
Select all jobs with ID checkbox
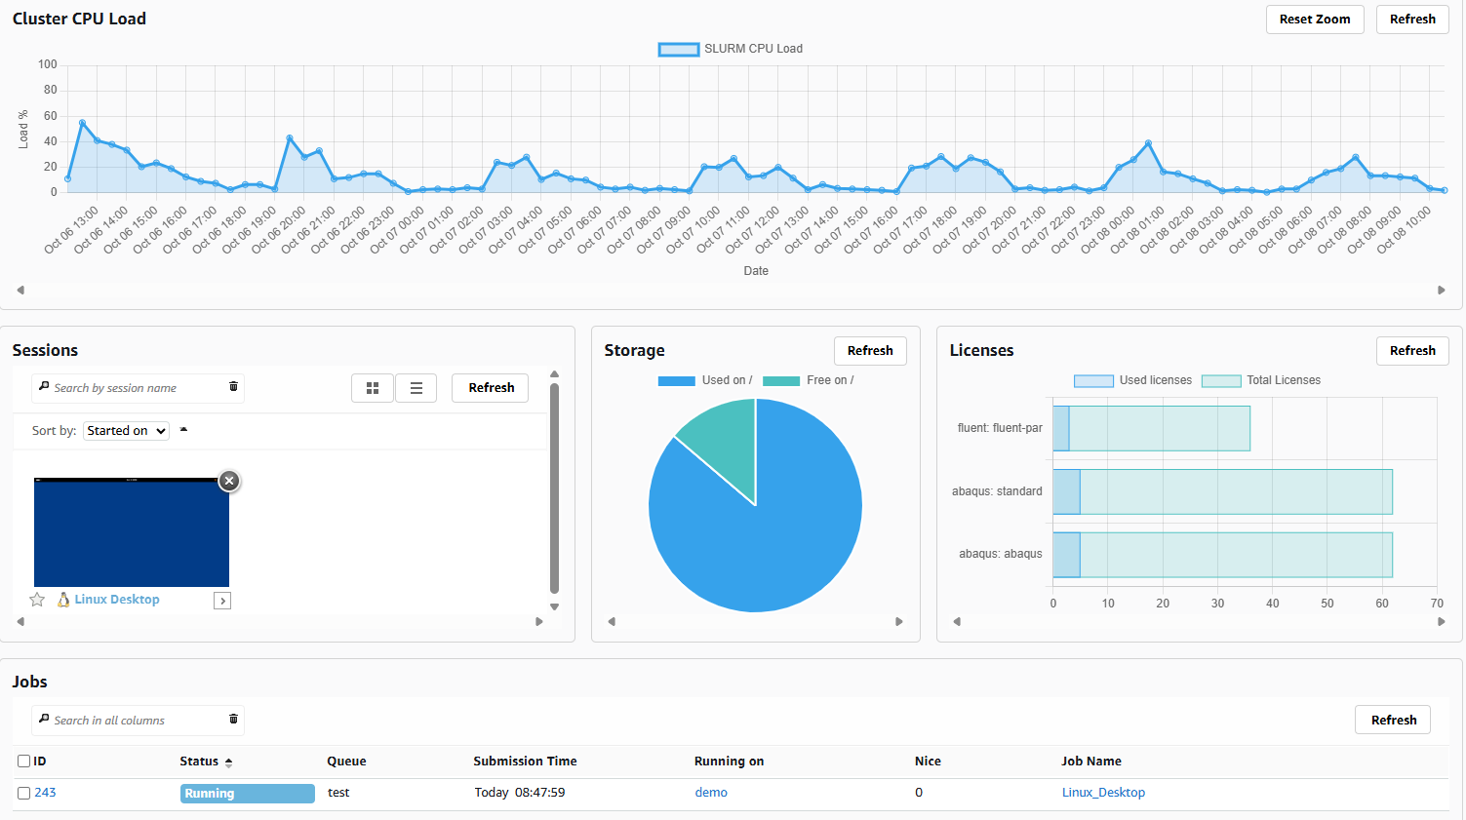24,761
